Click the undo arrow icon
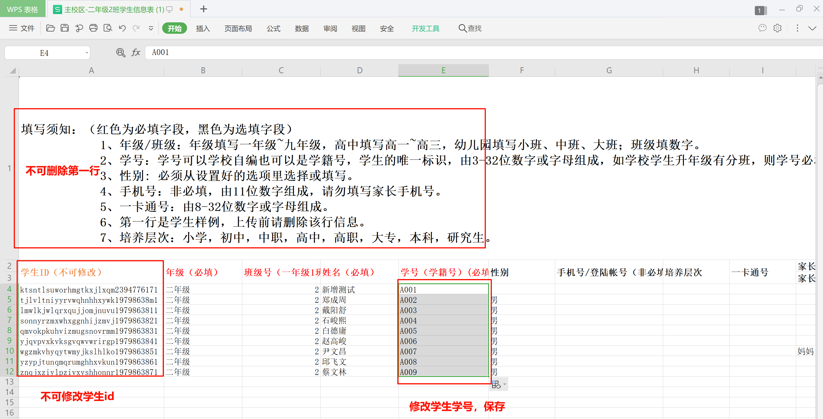 tap(122, 28)
